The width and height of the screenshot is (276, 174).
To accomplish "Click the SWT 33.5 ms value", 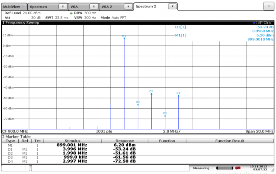I will [x=57, y=18].
